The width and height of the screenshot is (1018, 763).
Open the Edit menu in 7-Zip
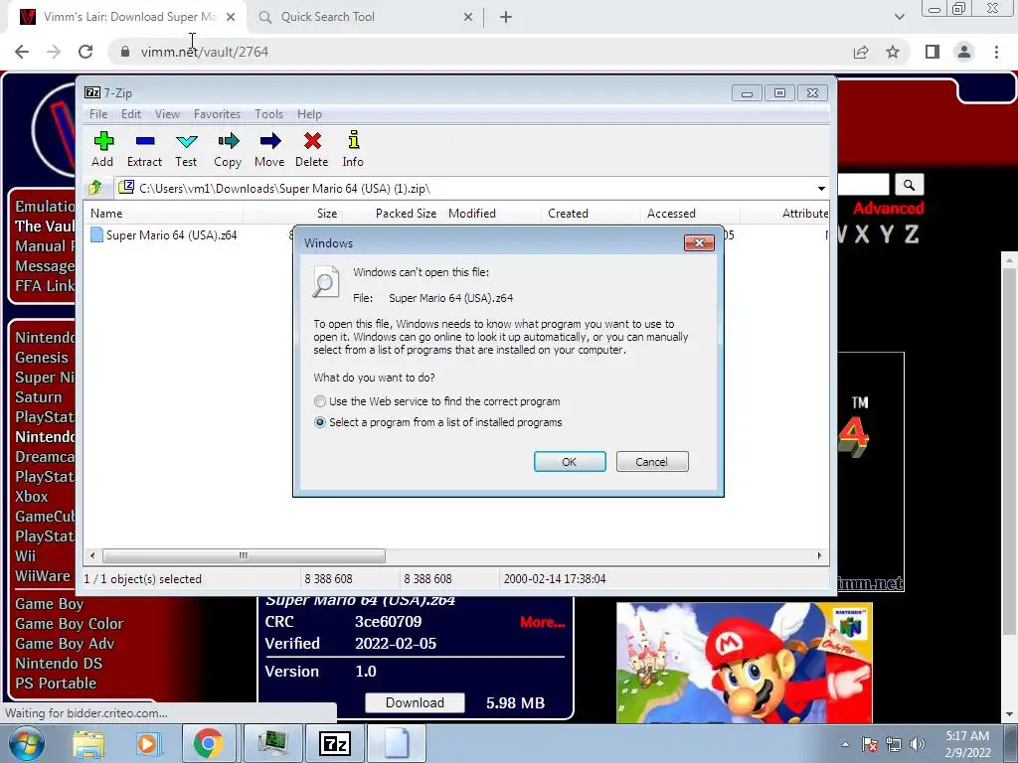pos(130,114)
